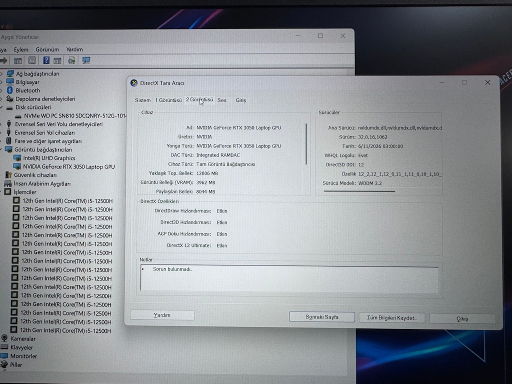
Task: Click the Ağ bağdaştırıcıları network icon
Action: pyautogui.click(x=10, y=73)
